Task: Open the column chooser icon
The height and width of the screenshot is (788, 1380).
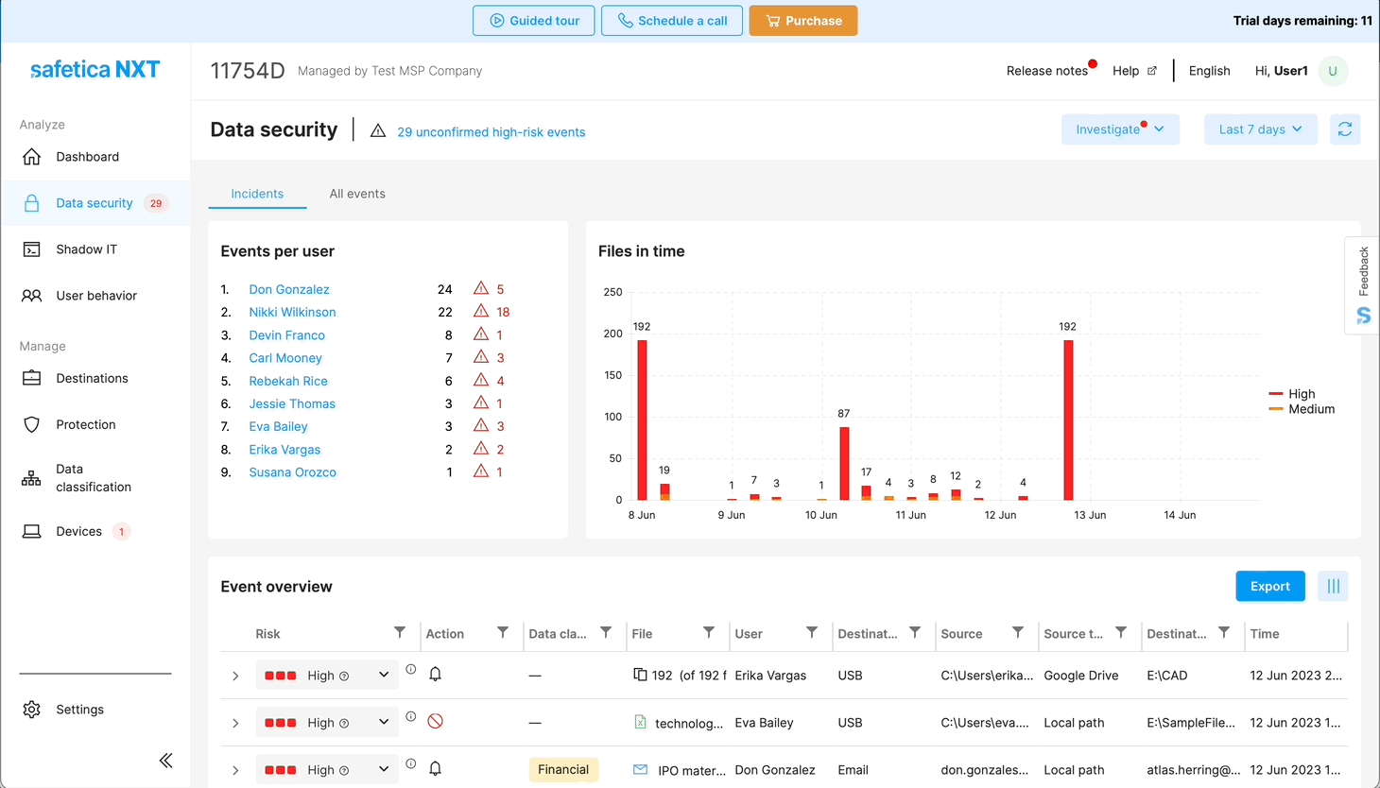Action: (1333, 587)
